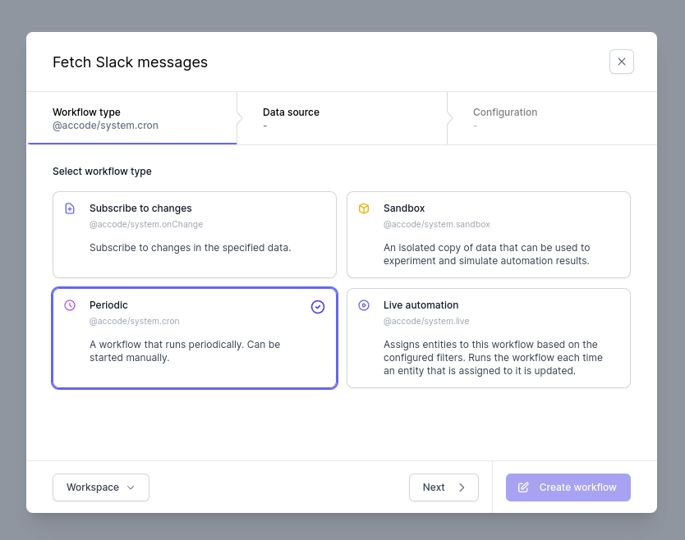The image size is (685, 540).
Task: Close the Fetch Slack messages dialog
Action: (622, 62)
